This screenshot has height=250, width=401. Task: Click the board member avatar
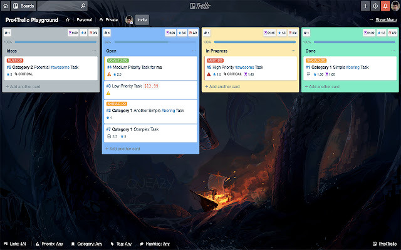coord(129,20)
